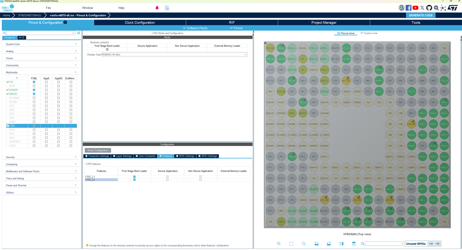The width and height of the screenshot is (462, 250).
Task: Click the globe search icon in header
Action: [436, 8]
